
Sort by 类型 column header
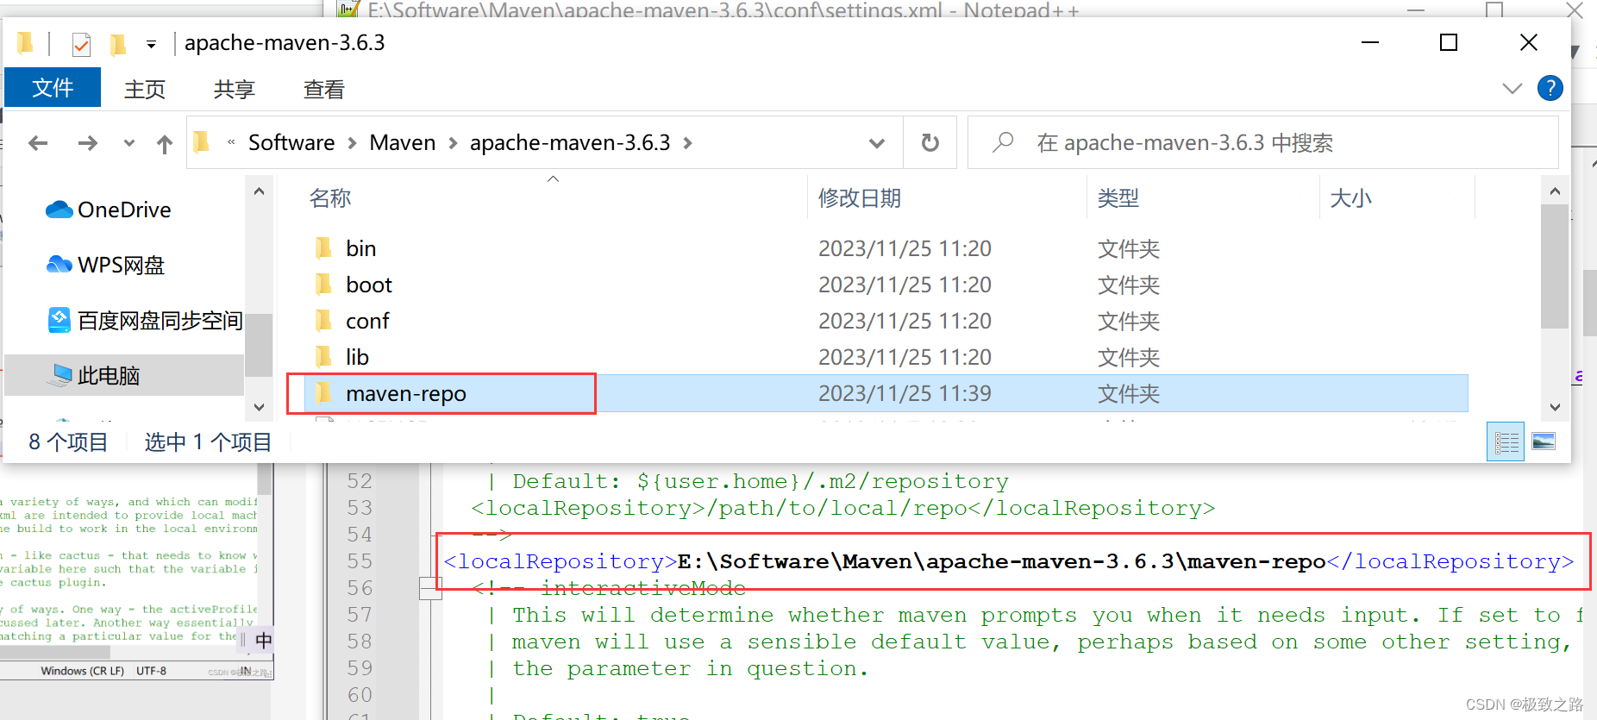1118,198
